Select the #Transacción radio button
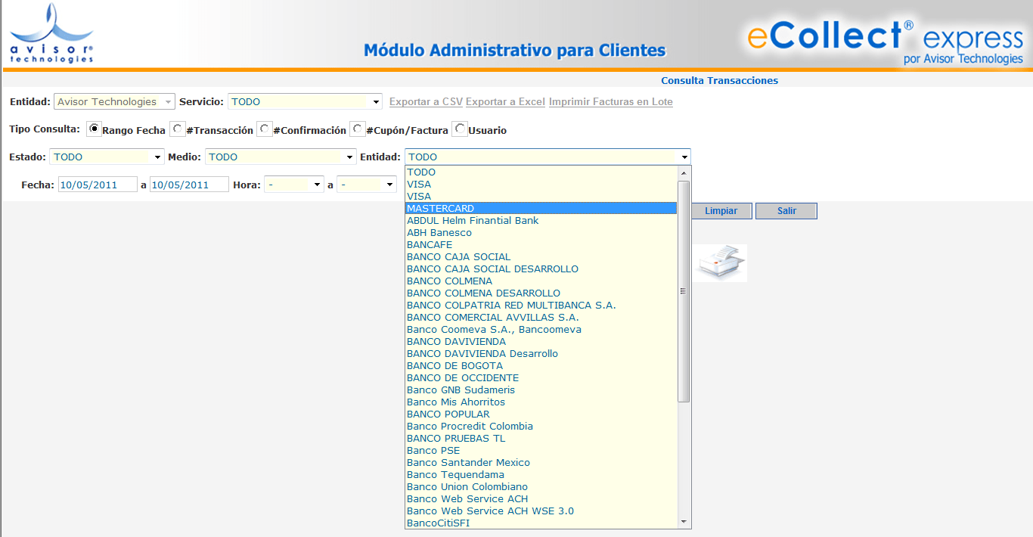 (177, 129)
